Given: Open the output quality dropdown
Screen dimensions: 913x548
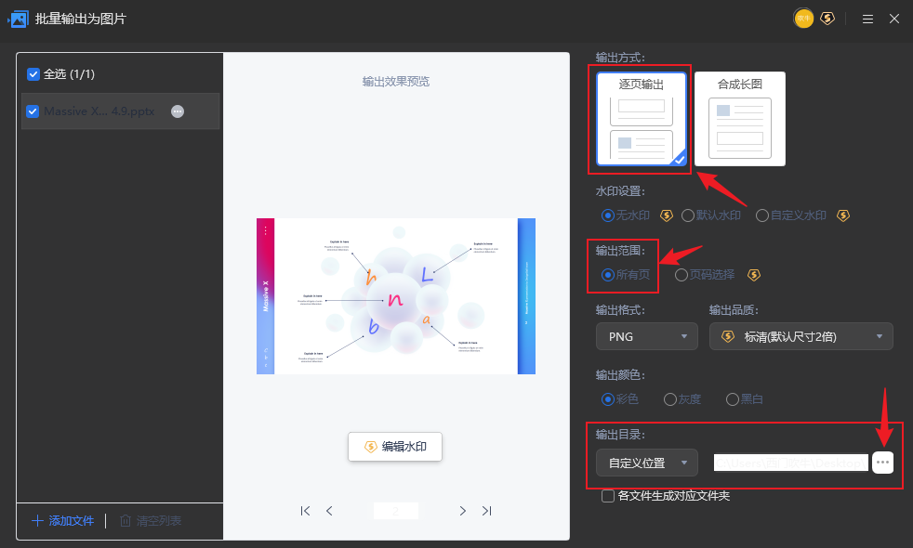Looking at the screenshot, I should click(801, 336).
